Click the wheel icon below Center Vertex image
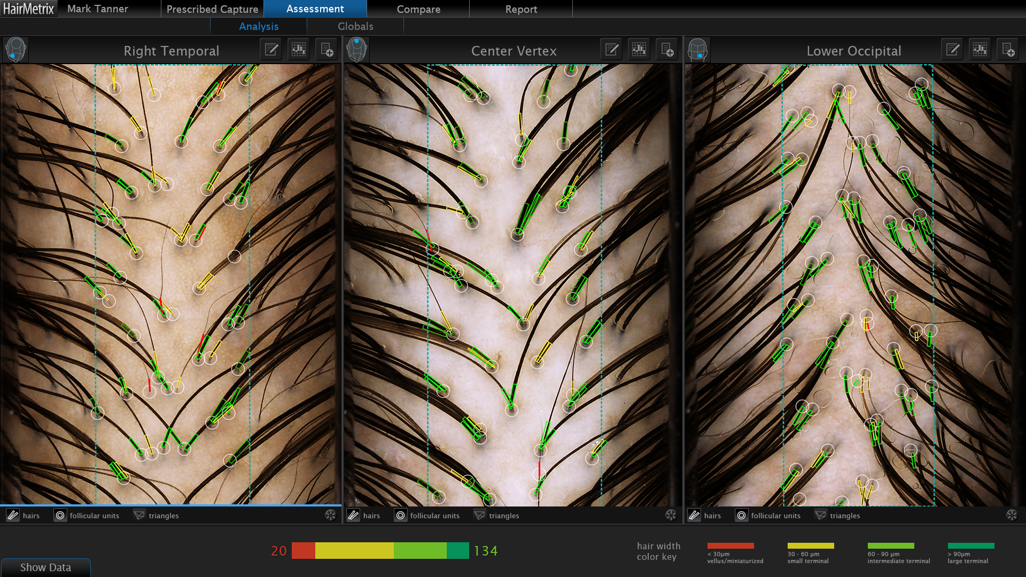The width and height of the screenshot is (1026, 577). 671,515
